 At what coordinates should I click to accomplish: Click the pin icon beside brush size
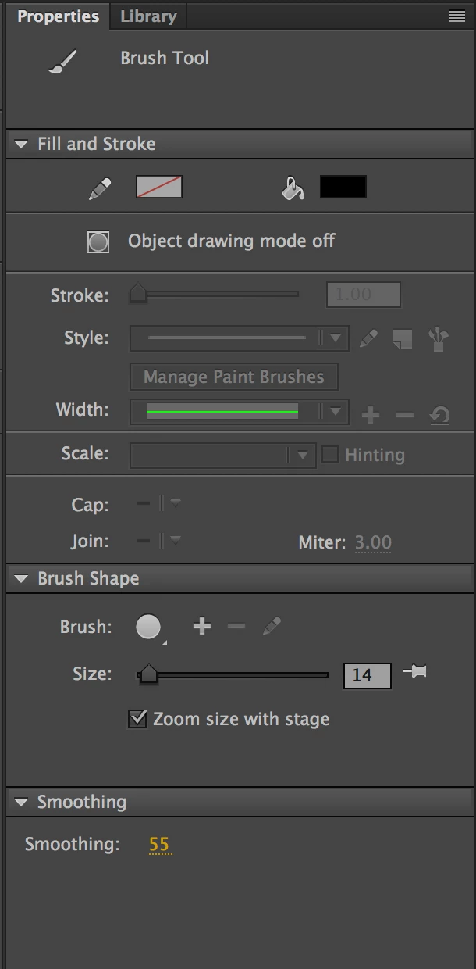pos(414,672)
